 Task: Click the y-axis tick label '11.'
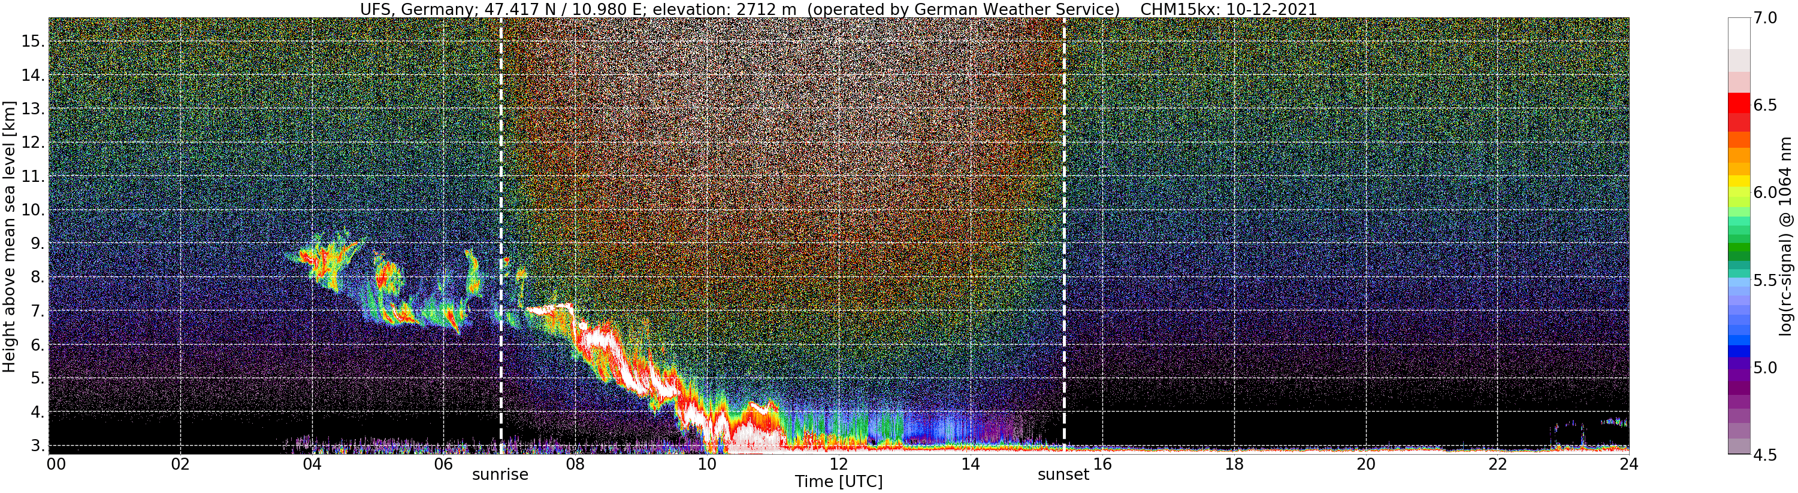point(33,176)
